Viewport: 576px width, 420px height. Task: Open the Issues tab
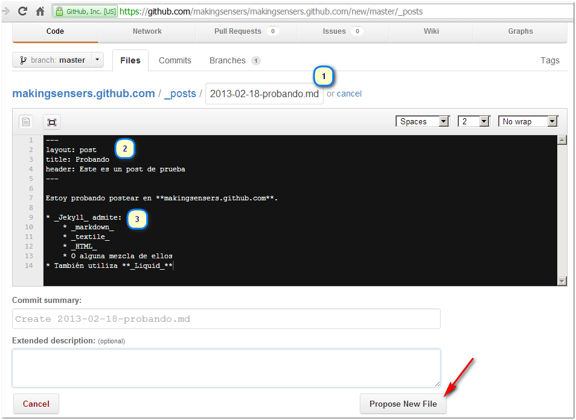tap(343, 31)
